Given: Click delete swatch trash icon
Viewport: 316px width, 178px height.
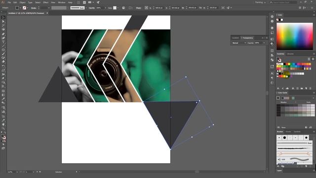Looking at the screenshot, I should pos(311,89).
